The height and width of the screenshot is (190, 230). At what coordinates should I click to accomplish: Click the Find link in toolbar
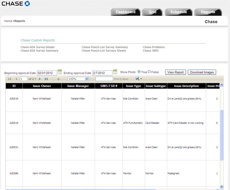(x=116, y=79)
